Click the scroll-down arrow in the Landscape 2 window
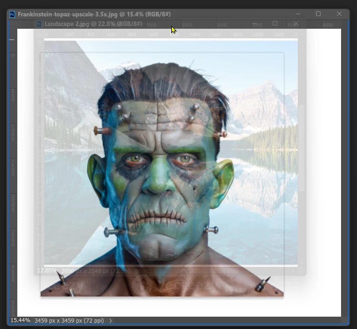Image resolution: width=357 pixels, height=329 pixels. (x=302, y=263)
